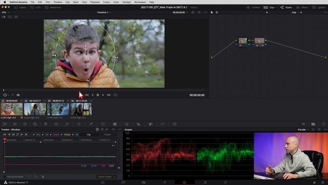This screenshot has height=185, width=328.
Task: Open the Fairlight page music icon
Action: [205, 182]
